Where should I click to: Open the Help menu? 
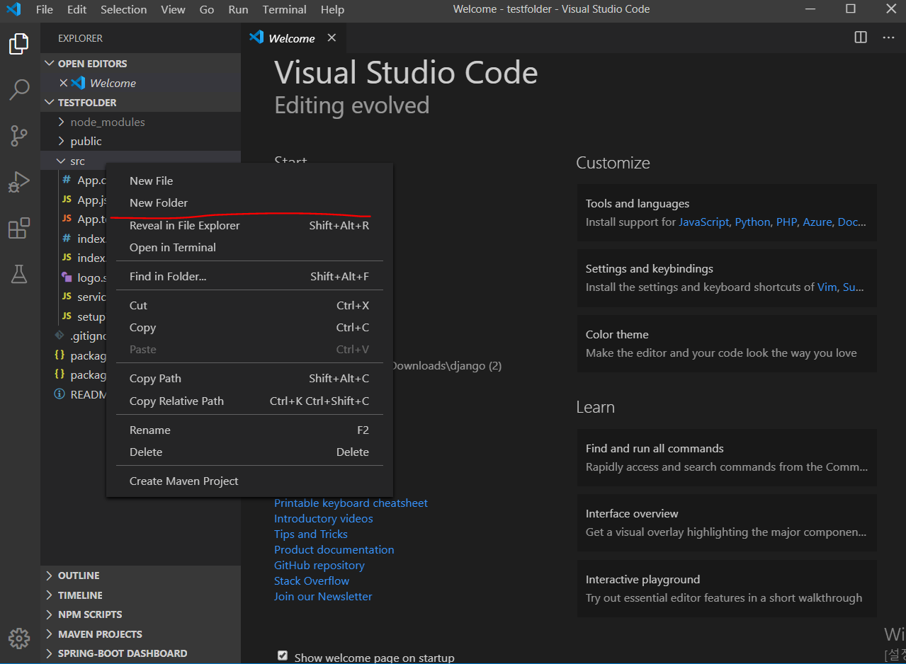332,10
